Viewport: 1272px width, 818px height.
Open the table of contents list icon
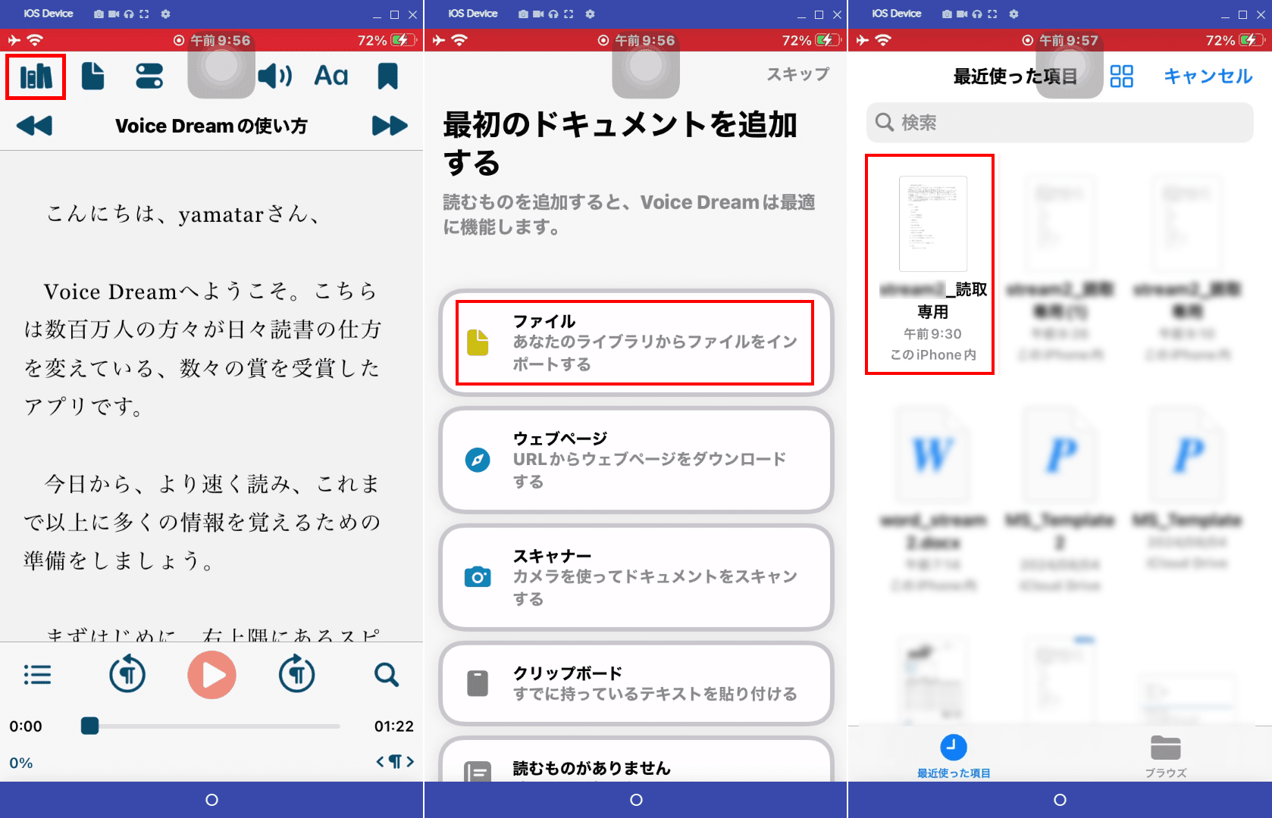tap(37, 674)
